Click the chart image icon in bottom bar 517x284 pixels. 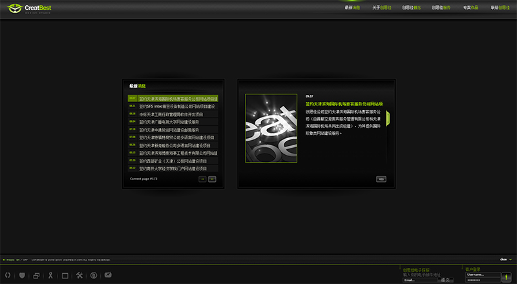(108, 276)
